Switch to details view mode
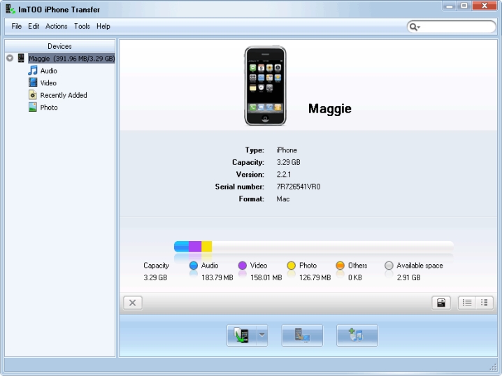Image resolution: width=502 pixels, height=376 pixels. pos(485,303)
